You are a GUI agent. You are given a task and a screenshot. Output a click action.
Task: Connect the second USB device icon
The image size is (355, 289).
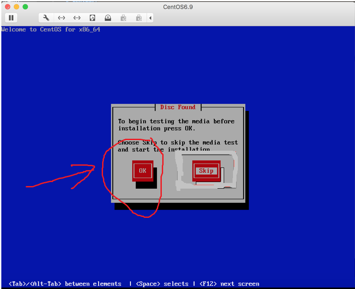[138, 18]
